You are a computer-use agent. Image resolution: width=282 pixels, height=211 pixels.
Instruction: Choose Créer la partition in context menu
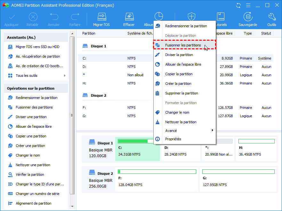point(184,84)
